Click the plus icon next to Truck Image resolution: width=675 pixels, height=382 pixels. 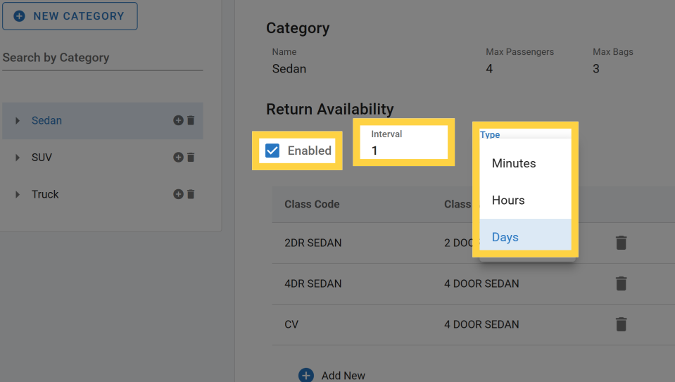[x=178, y=194]
